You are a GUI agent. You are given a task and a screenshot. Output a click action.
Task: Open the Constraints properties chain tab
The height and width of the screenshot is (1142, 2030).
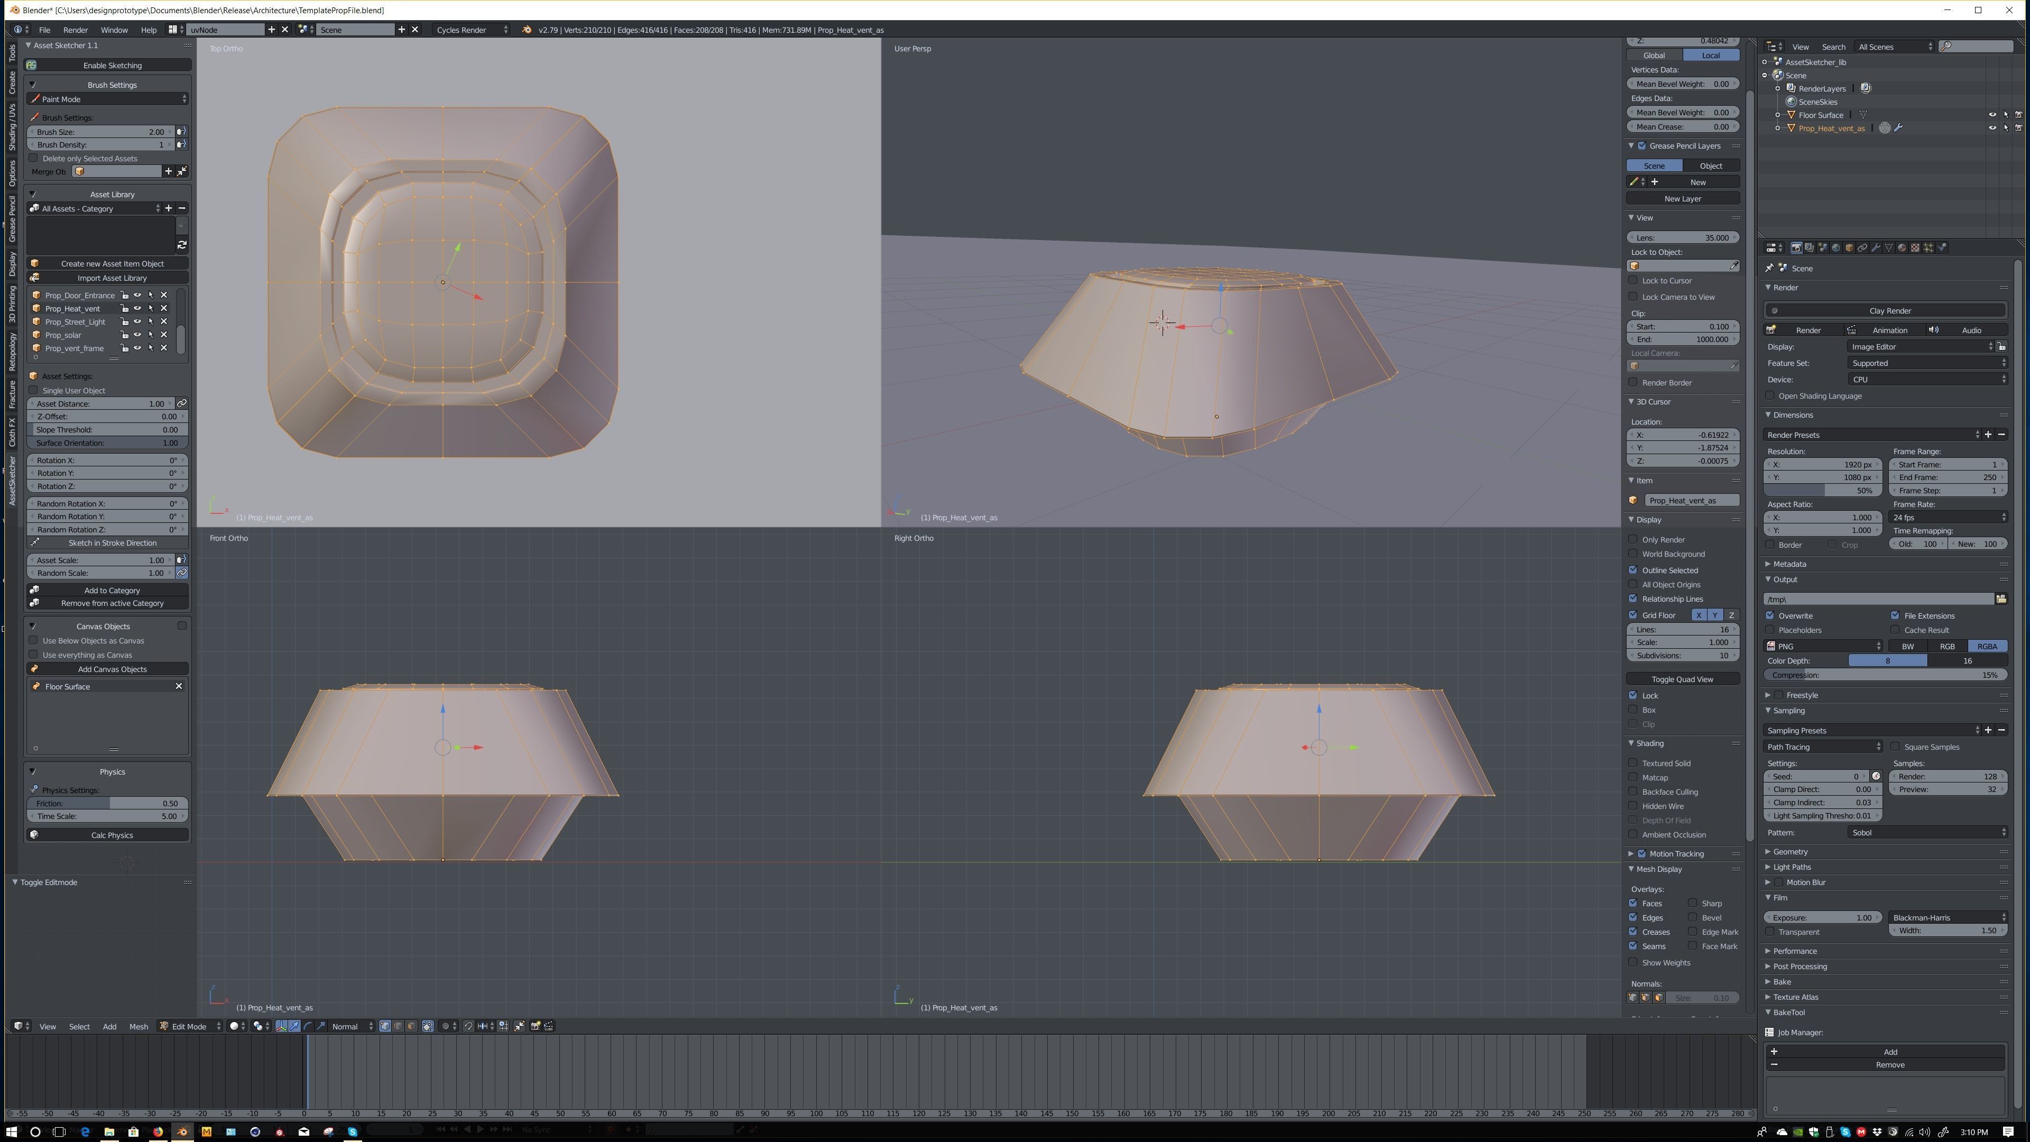point(1862,247)
